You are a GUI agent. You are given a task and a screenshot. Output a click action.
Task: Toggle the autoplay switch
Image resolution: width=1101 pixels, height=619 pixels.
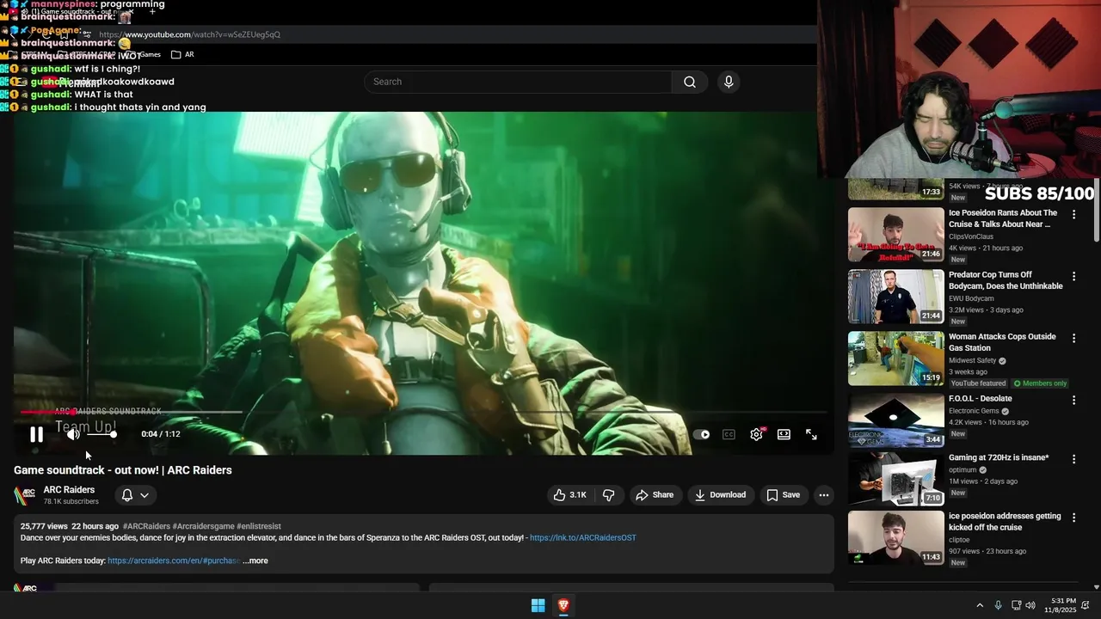[702, 434]
